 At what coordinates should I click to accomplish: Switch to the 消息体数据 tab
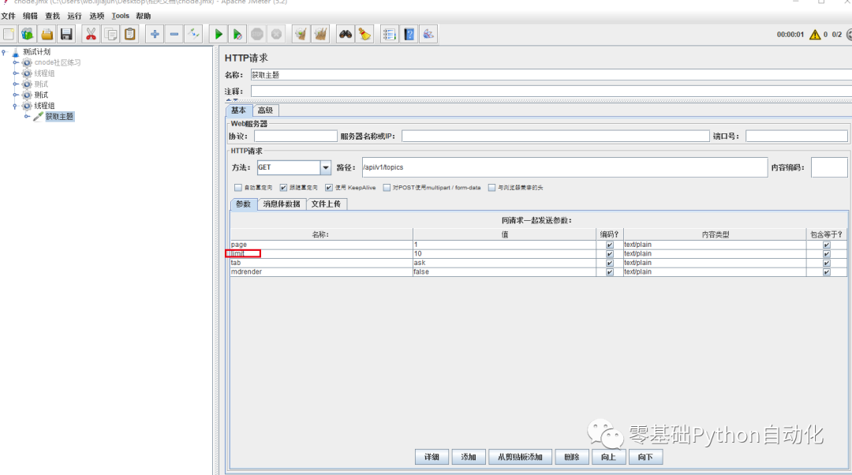pyautogui.click(x=282, y=204)
